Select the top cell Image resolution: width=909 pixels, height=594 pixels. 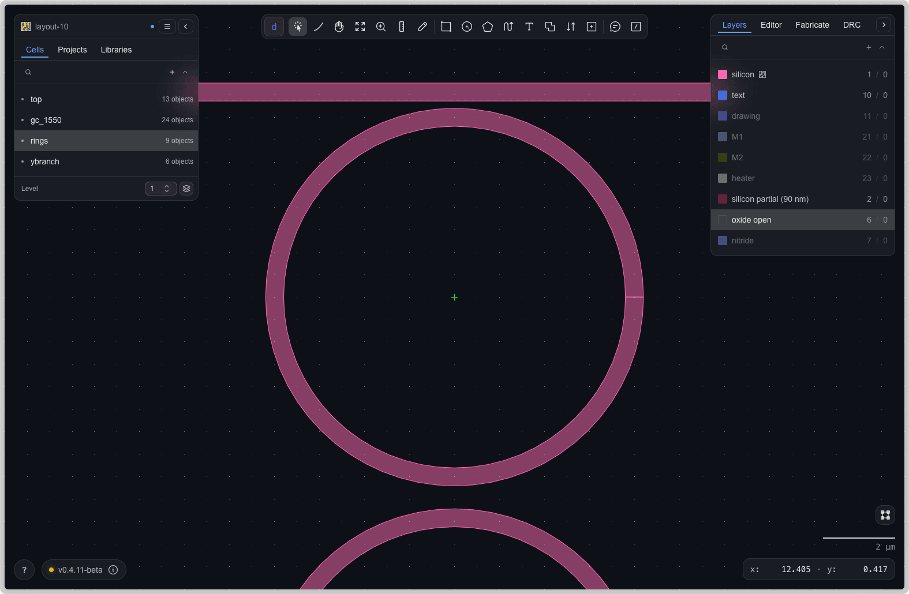tap(106, 99)
